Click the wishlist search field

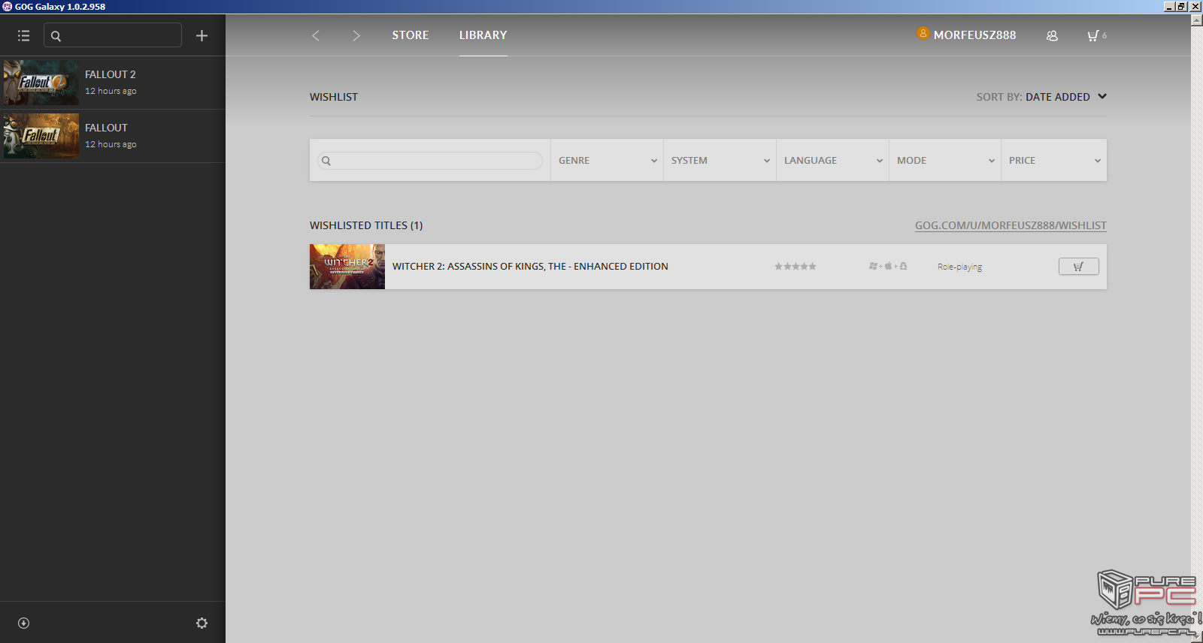(x=430, y=161)
